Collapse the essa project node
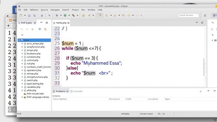The image size is (217, 122). (x=19, y=40)
